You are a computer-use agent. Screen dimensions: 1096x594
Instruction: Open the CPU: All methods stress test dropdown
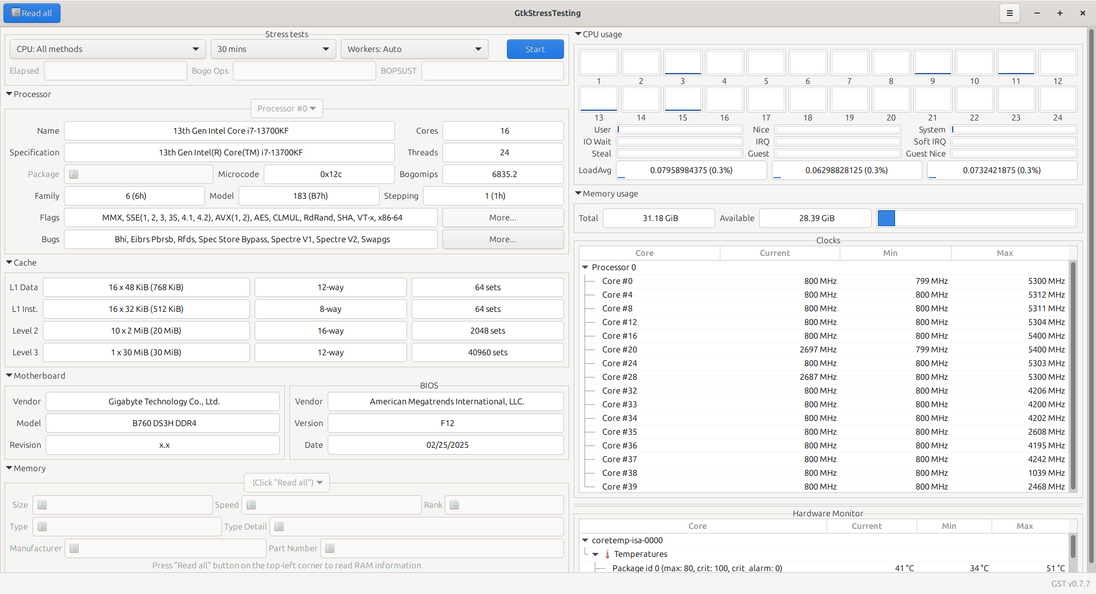[x=107, y=49]
